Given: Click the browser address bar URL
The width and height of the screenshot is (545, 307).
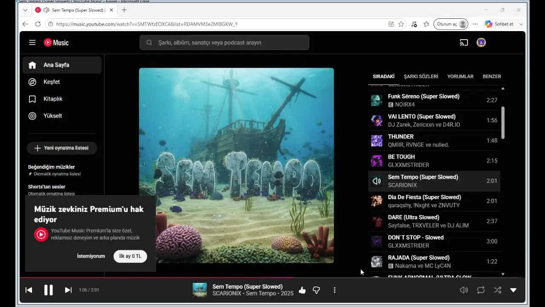Looking at the screenshot, I should tap(147, 24).
